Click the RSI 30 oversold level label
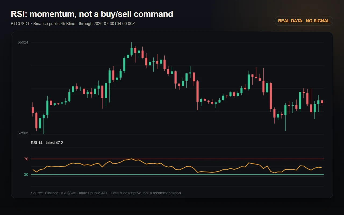 26,175
